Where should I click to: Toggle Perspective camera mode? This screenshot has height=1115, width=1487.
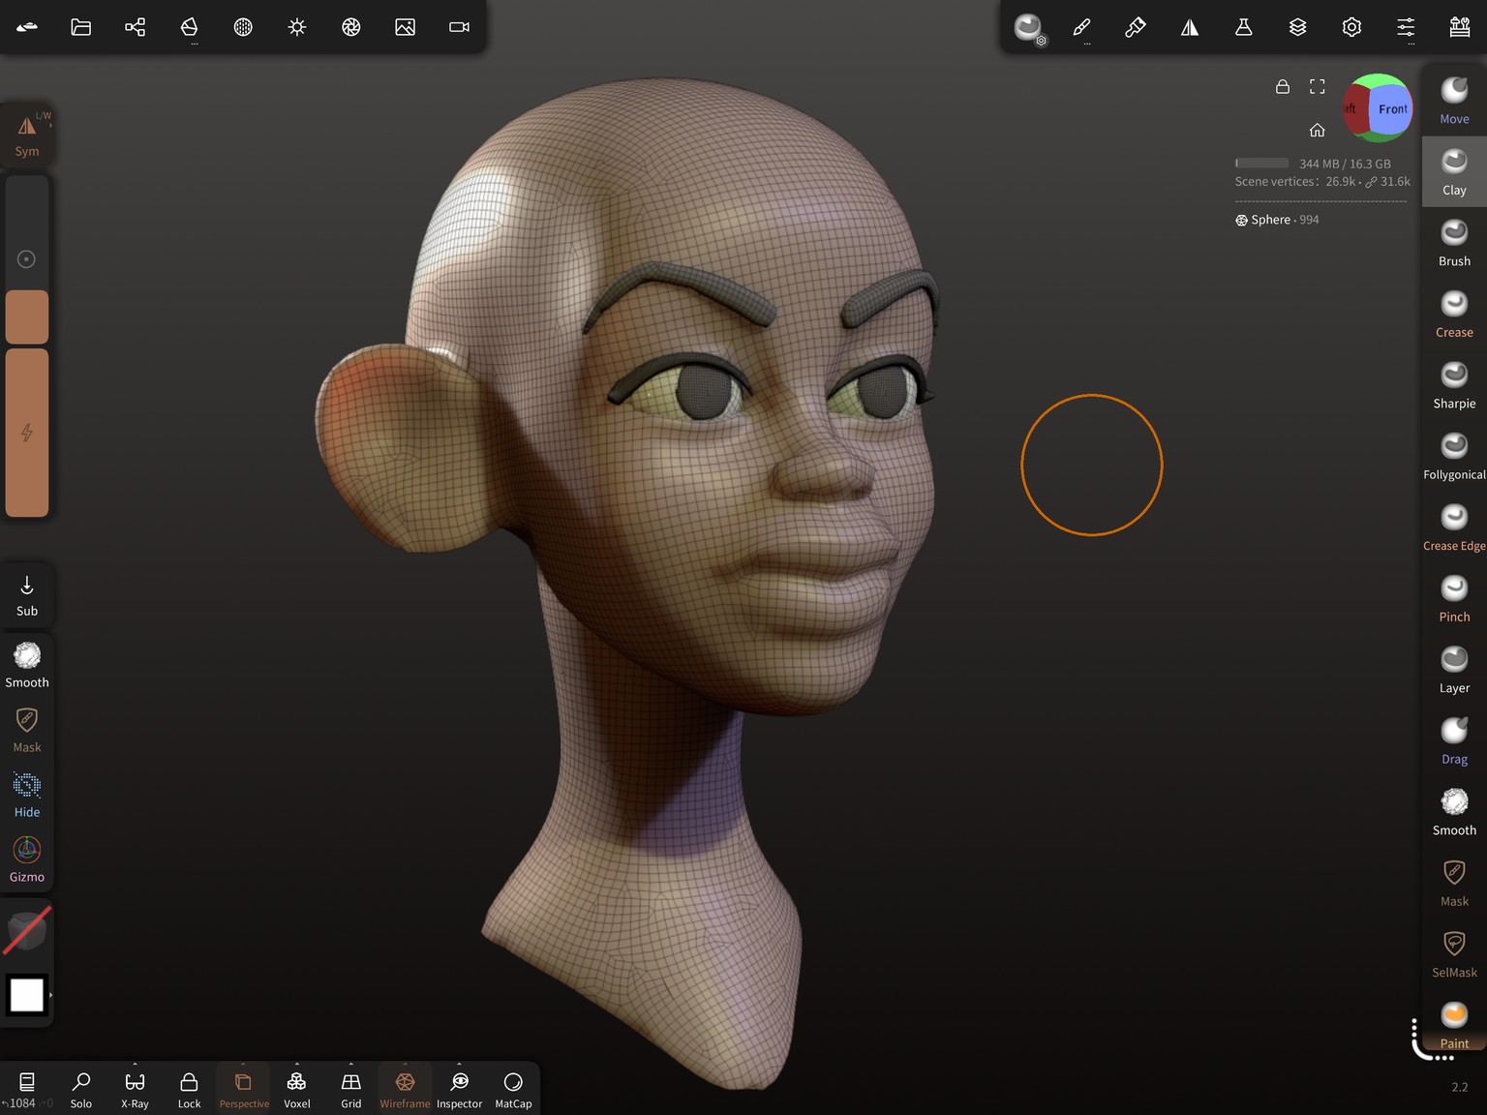244,1089
